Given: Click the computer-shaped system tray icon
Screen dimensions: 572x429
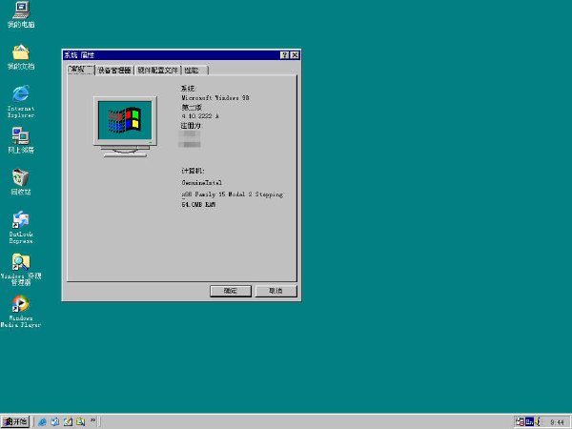Looking at the screenshot, I should point(521,422).
